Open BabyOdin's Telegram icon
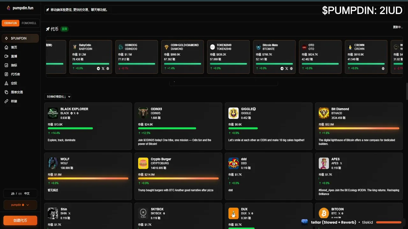The height and width of the screenshot is (229, 408). click(x=98, y=68)
